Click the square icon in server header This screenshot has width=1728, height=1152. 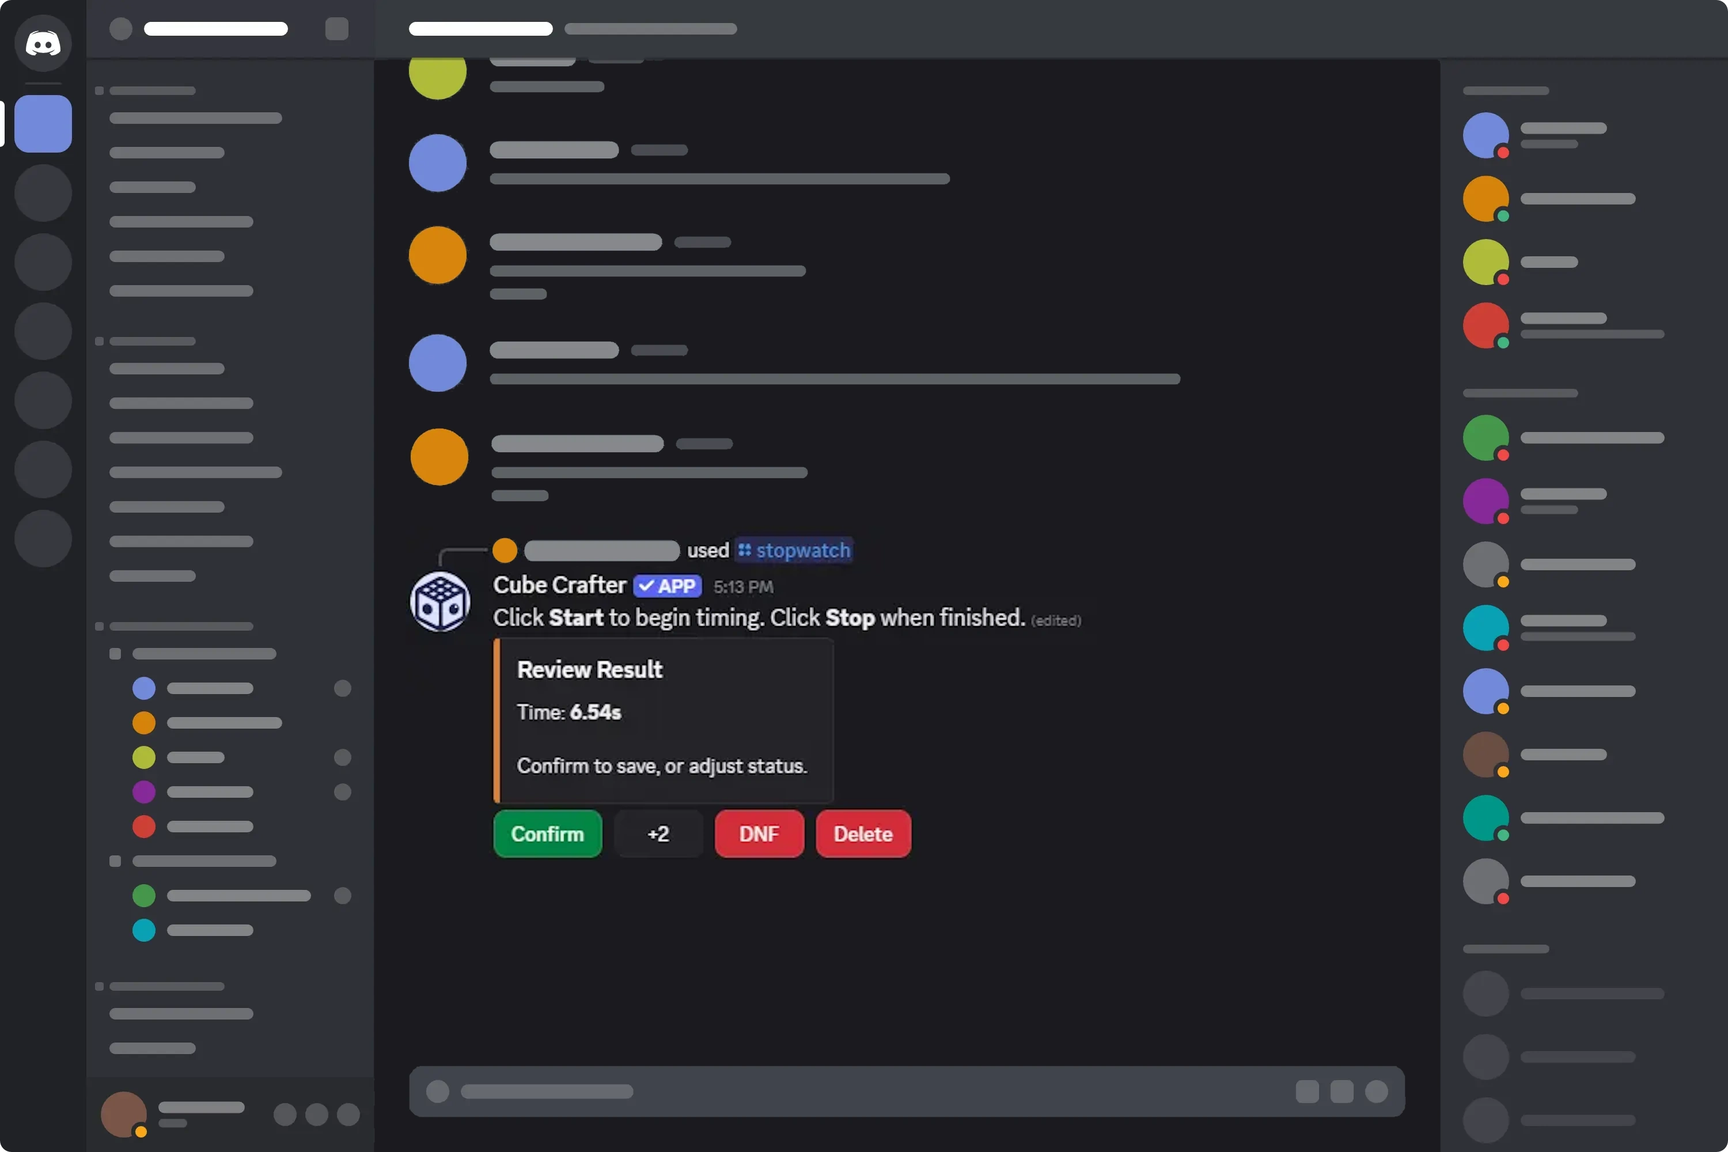pyautogui.click(x=336, y=29)
